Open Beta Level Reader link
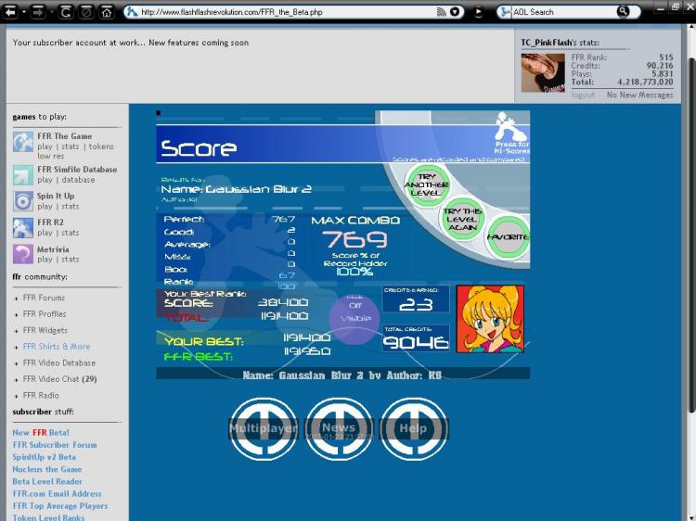The height and width of the screenshot is (521, 696). click(47, 481)
